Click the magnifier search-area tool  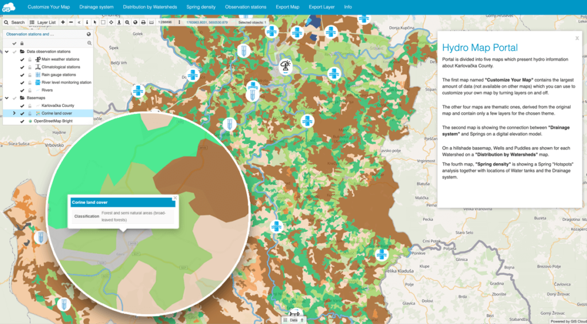click(x=127, y=22)
